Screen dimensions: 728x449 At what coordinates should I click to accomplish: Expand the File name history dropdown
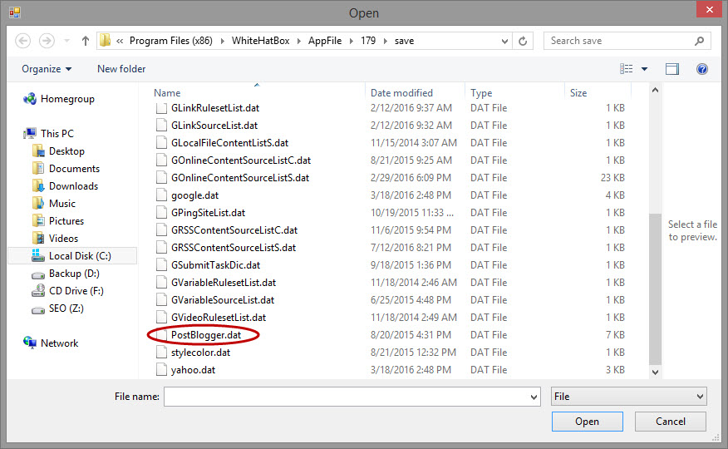tap(534, 397)
